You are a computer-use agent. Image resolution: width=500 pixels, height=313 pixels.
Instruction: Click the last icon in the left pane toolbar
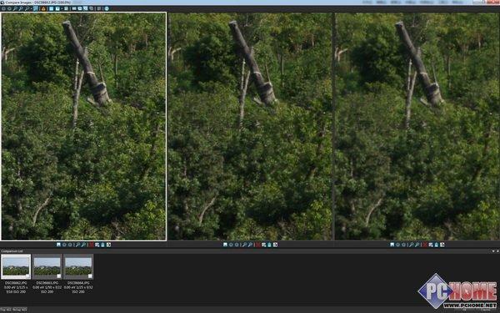tap(108, 245)
